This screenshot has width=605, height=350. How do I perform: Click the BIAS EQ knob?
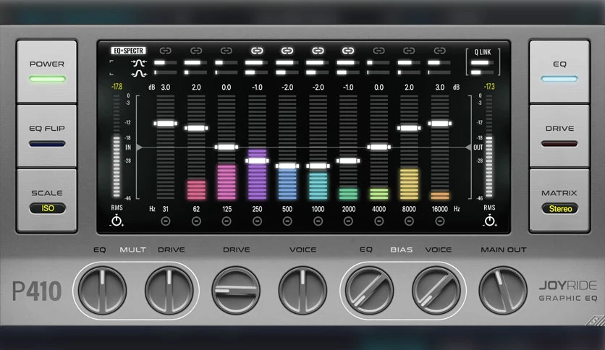tap(369, 291)
